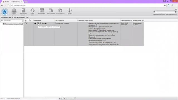The image size is (178, 100).
Task: Click the документы link under search
Action: tap(173, 14)
